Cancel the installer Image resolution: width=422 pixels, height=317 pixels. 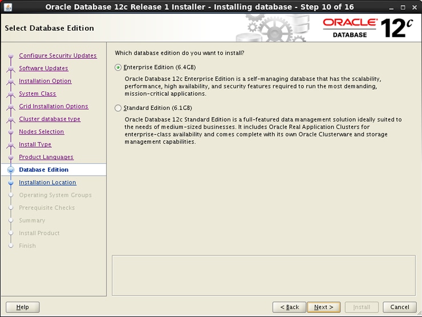coord(400,307)
